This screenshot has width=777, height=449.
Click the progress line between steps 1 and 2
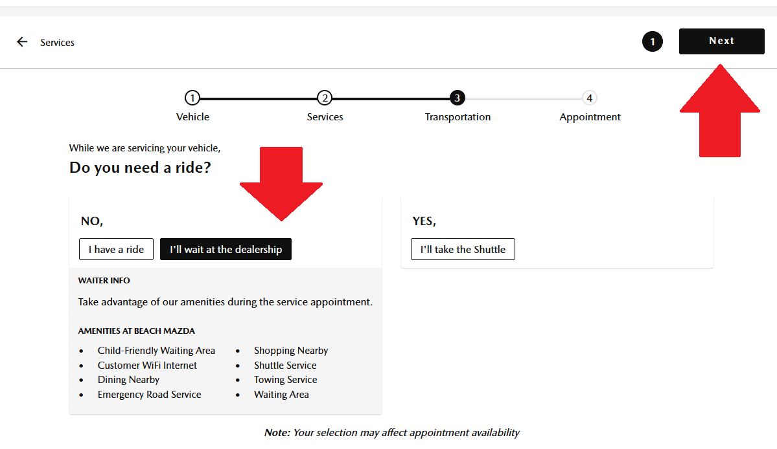(x=258, y=98)
